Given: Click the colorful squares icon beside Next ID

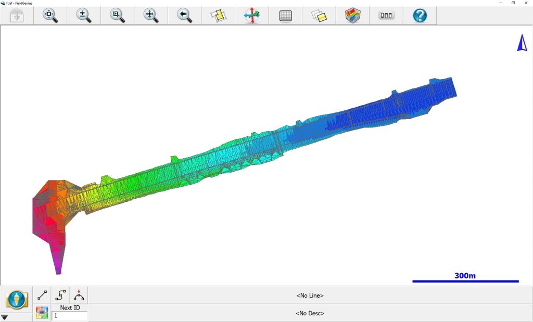Looking at the screenshot, I should click(x=42, y=313).
